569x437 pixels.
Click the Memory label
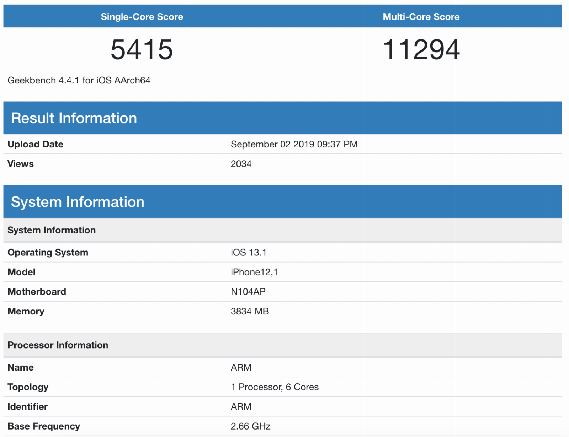pyautogui.click(x=26, y=311)
